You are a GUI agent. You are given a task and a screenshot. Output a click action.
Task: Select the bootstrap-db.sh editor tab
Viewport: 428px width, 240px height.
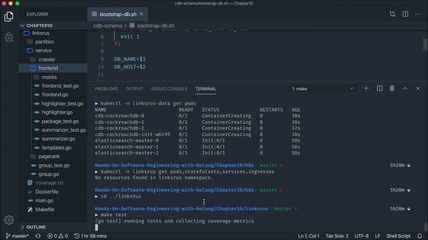pos(118,14)
